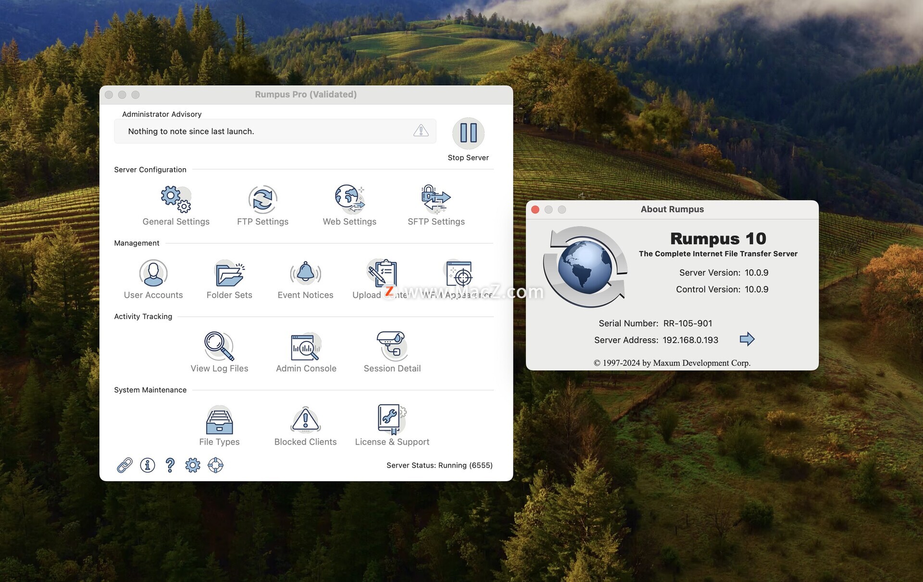Screen dimensions: 923x582
Task: Open Blocked Clients warning icon
Action: (x=305, y=420)
